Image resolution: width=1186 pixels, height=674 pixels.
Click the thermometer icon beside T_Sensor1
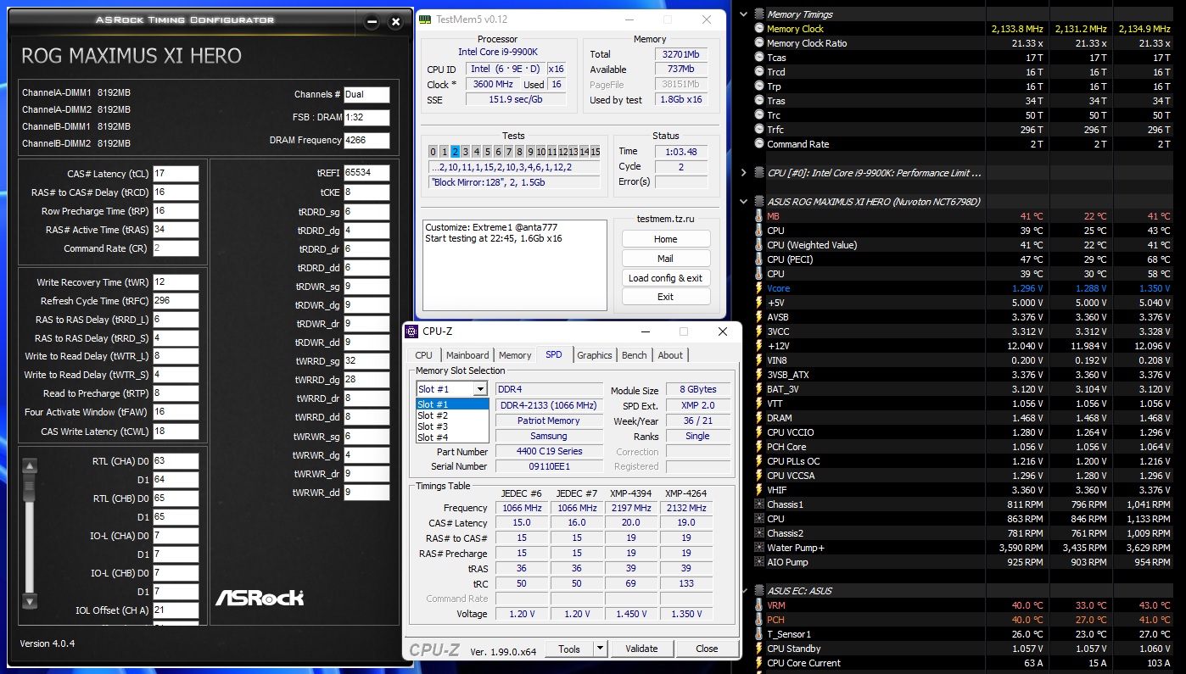[x=759, y=634]
